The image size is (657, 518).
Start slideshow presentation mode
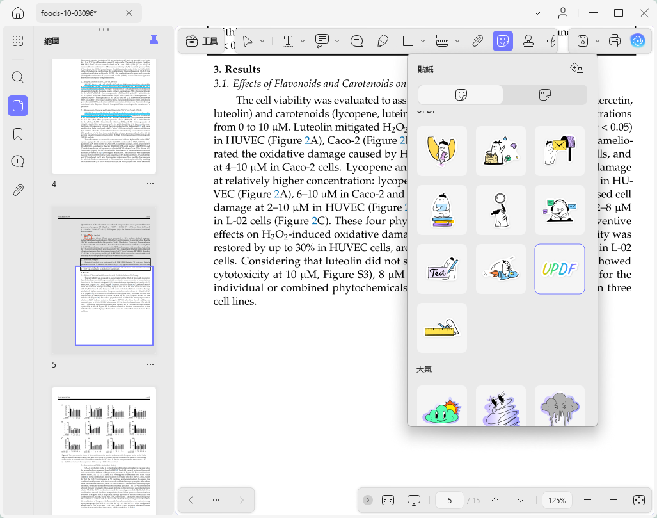click(x=413, y=500)
